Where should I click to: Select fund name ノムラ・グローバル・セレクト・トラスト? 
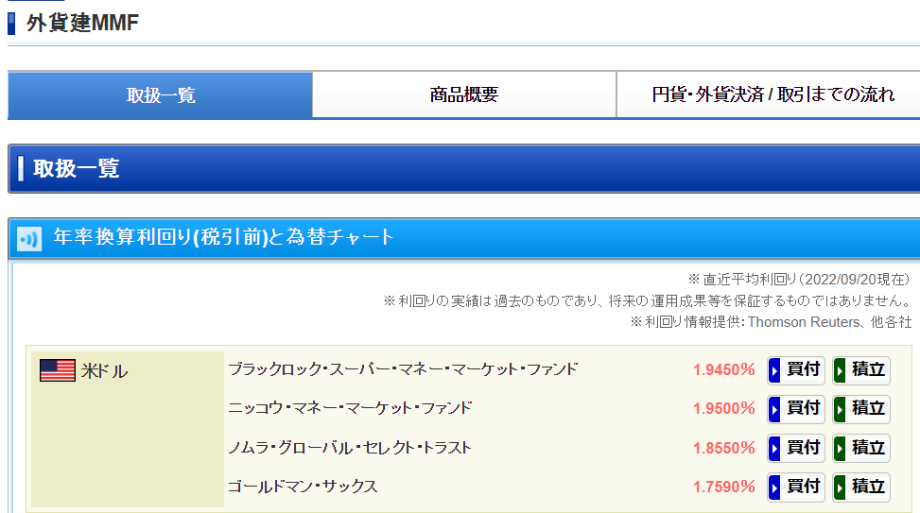[x=350, y=448]
